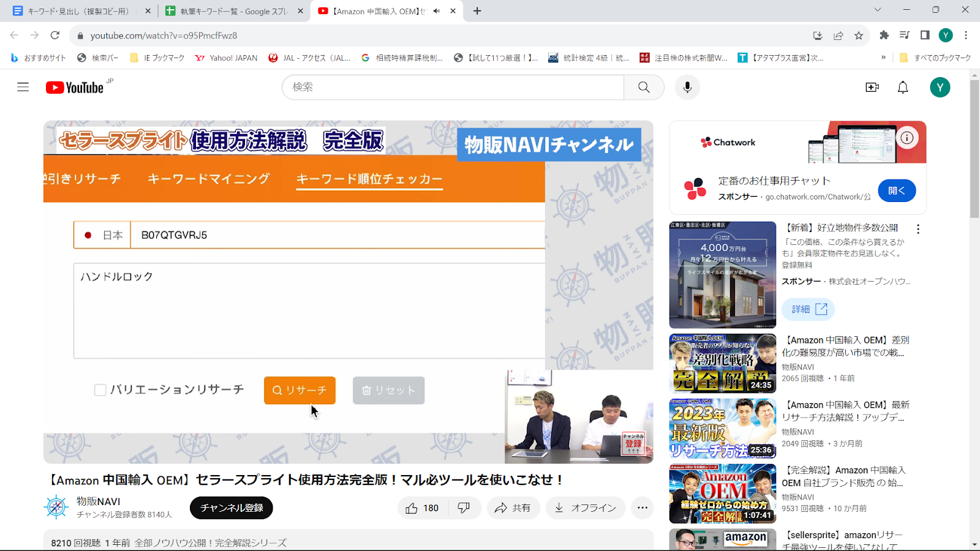Click the リサーチ button in the video
The height and width of the screenshot is (551, 980).
pos(300,390)
